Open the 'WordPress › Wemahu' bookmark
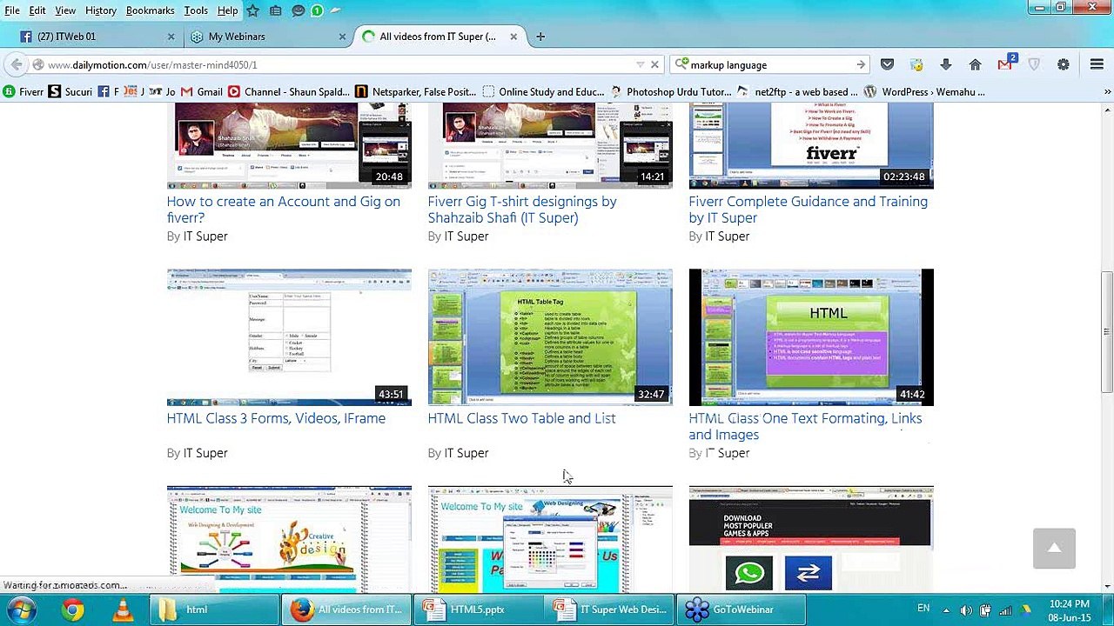The width and height of the screenshot is (1114, 626). click(x=924, y=91)
